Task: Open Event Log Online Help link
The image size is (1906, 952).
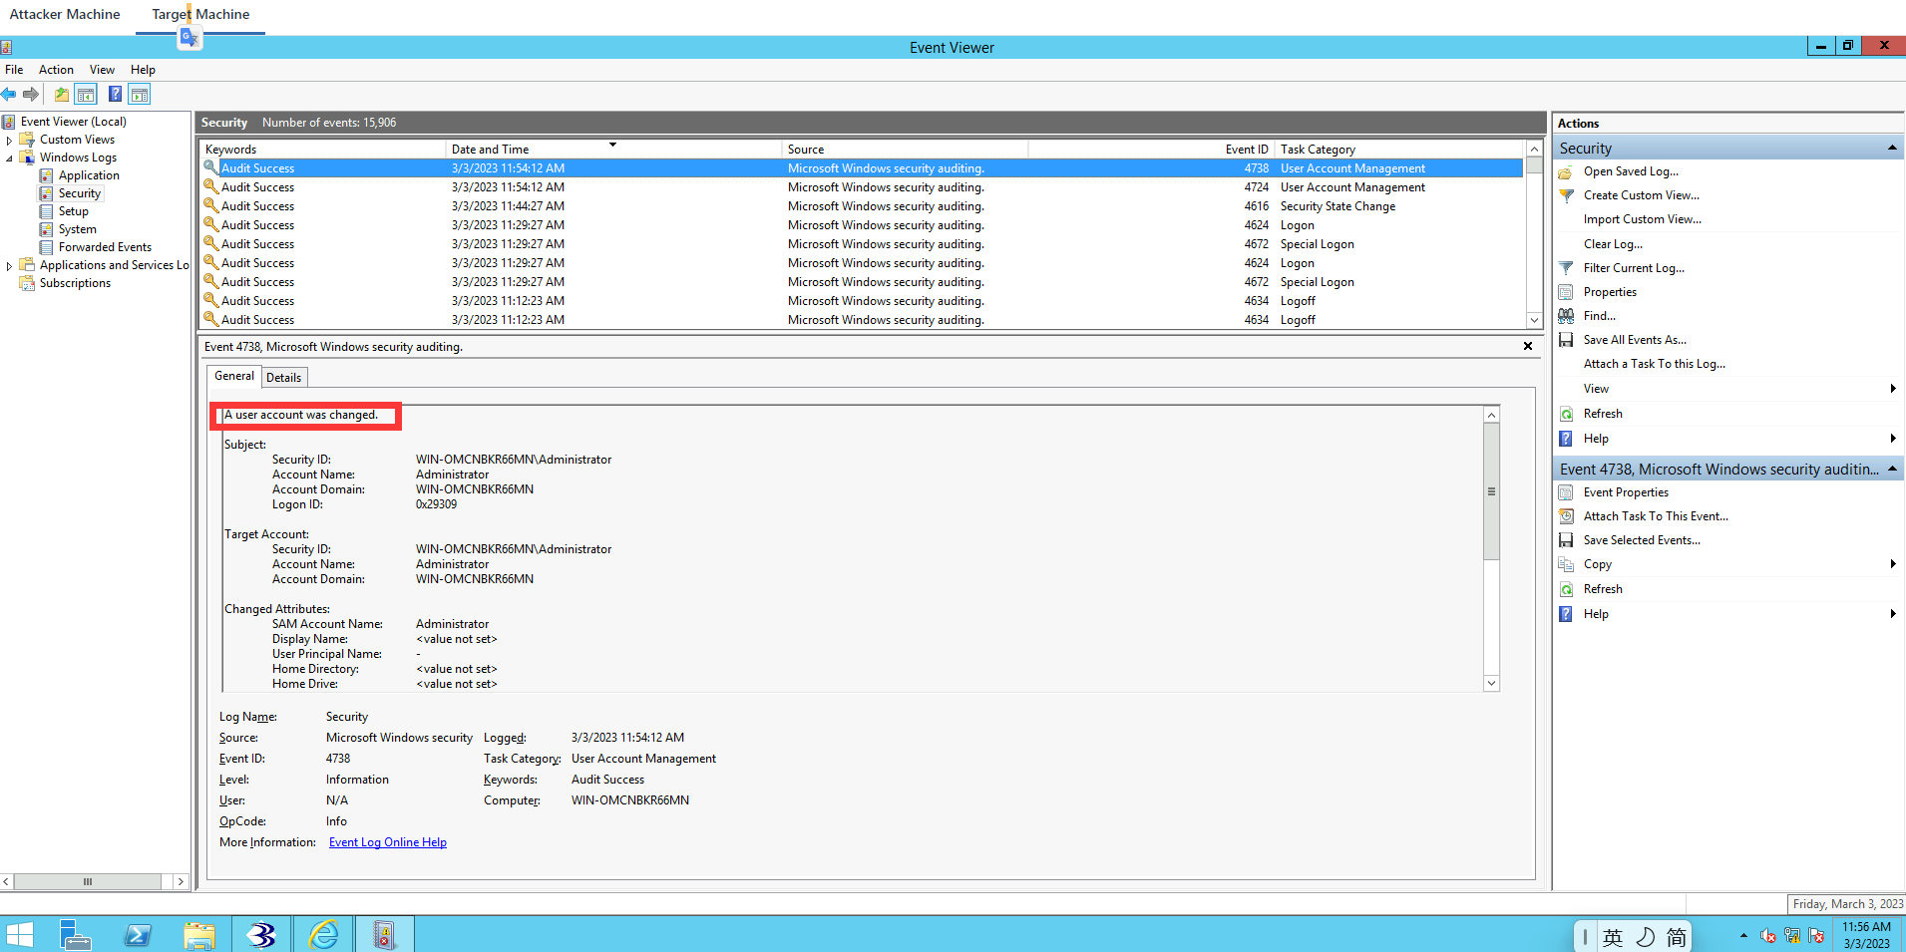Action: click(x=388, y=842)
